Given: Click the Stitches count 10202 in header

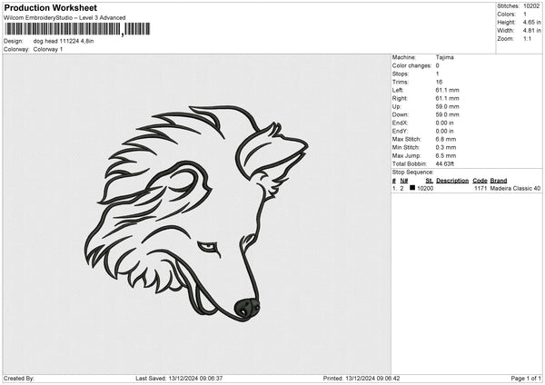Looking at the screenshot, I should (x=531, y=6).
